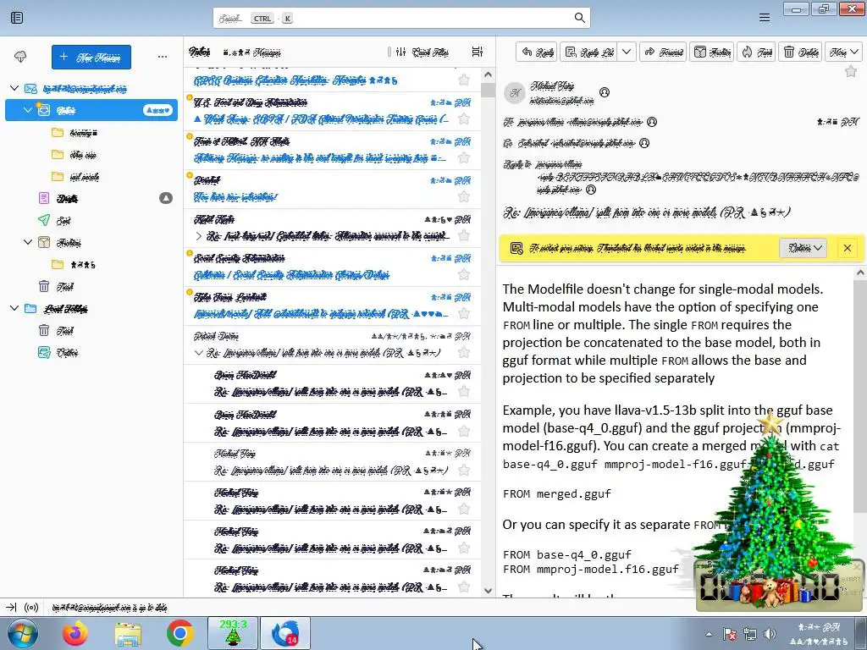Image resolution: width=867 pixels, height=650 pixels.
Task: Click the contact icon beside the Cc recipient
Action: [x=644, y=143]
